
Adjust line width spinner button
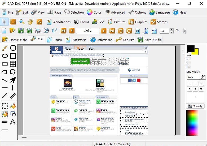click(203, 77)
